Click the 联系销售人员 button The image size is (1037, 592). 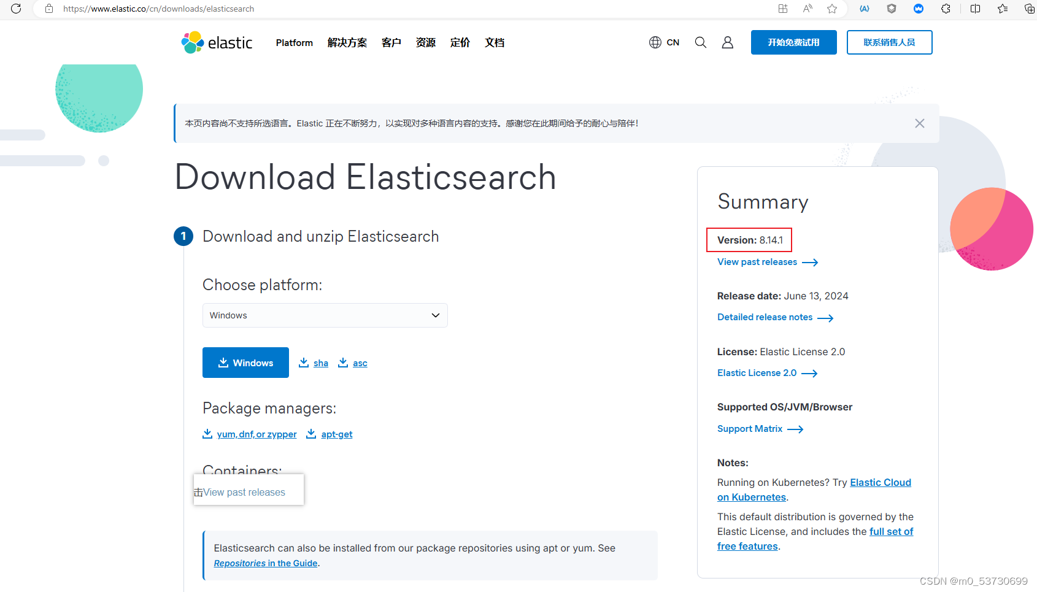pos(890,42)
